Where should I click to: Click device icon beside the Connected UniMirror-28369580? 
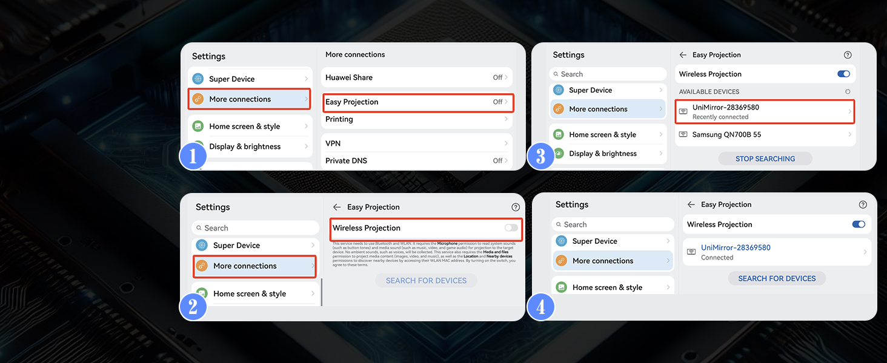click(x=691, y=252)
